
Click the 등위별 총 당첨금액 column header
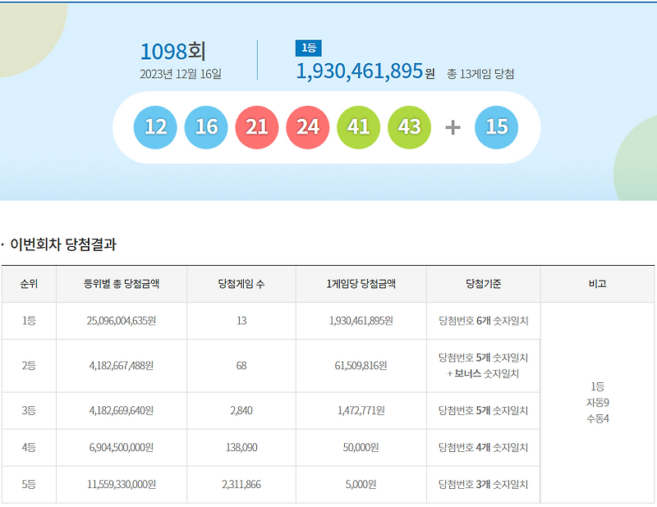point(122,284)
